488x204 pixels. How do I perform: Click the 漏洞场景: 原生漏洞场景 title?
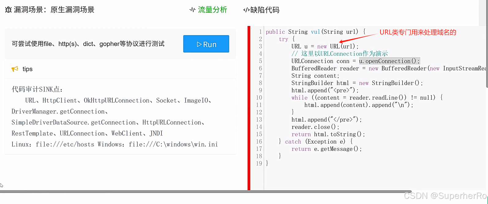pos(54,10)
